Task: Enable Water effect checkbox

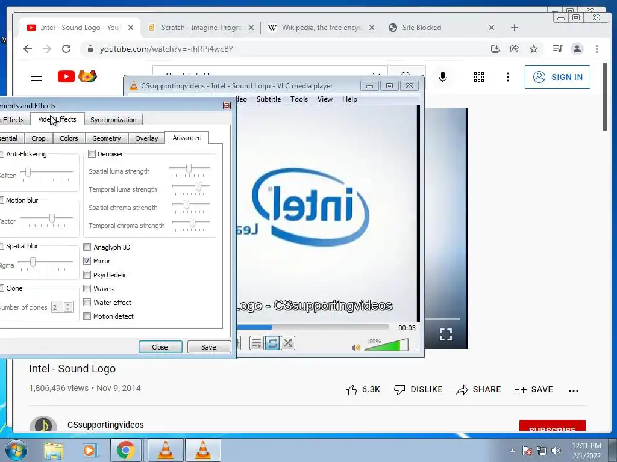Action: [x=87, y=303]
